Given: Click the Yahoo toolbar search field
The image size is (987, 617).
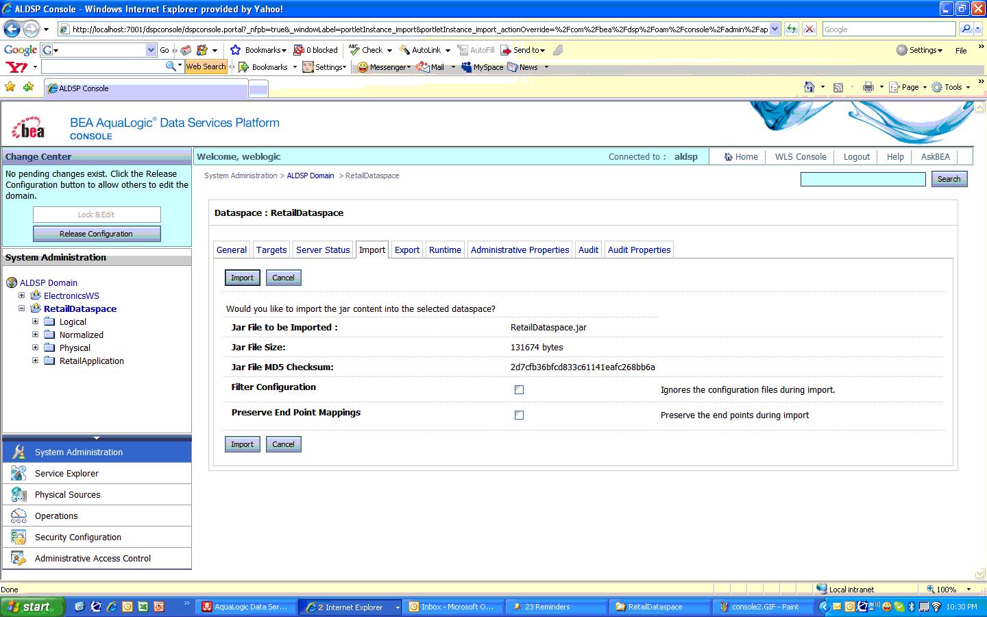Looking at the screenshot, I should coord(103,66).
